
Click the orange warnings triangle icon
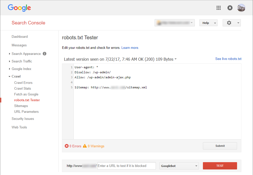85,146
